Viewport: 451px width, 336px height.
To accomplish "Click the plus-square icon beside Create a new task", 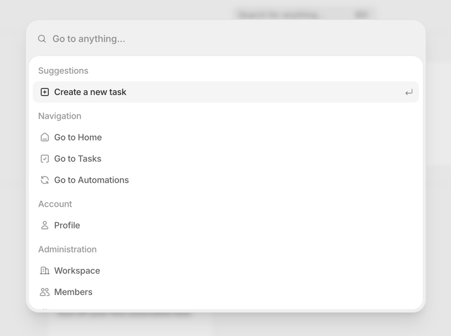I will [x=45, y=92].
